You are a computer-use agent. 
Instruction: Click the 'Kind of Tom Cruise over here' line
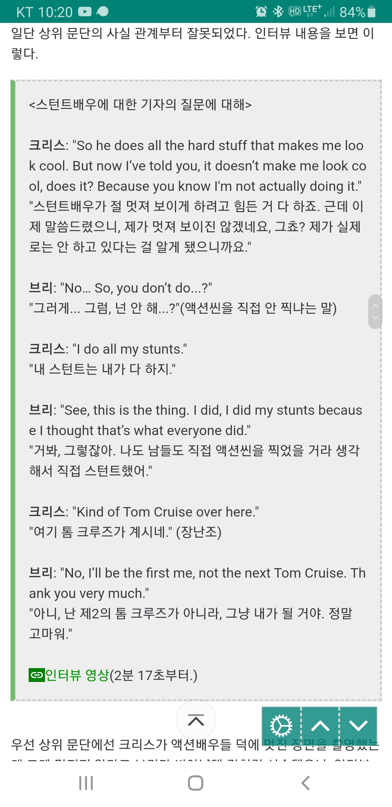click(144, 512)
